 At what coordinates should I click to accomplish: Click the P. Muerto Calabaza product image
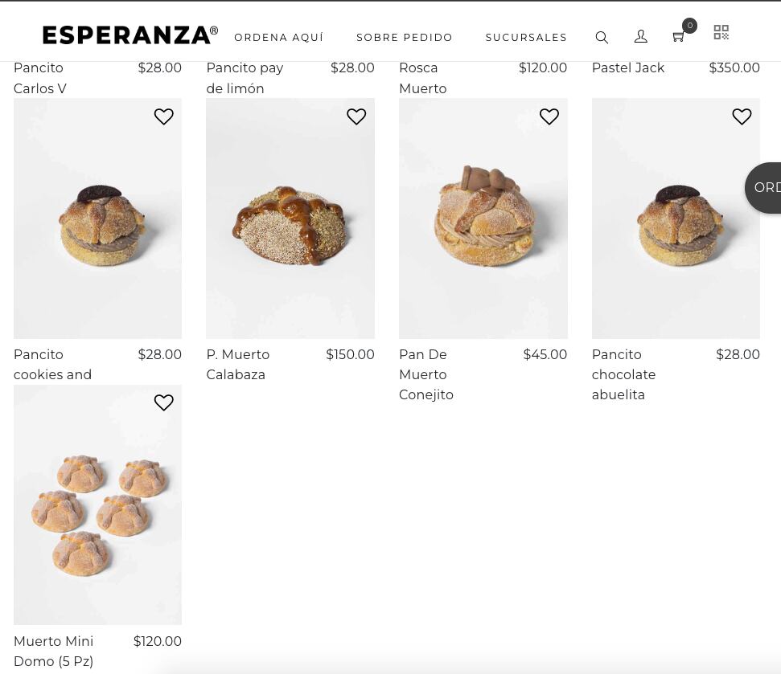(290, 219)
